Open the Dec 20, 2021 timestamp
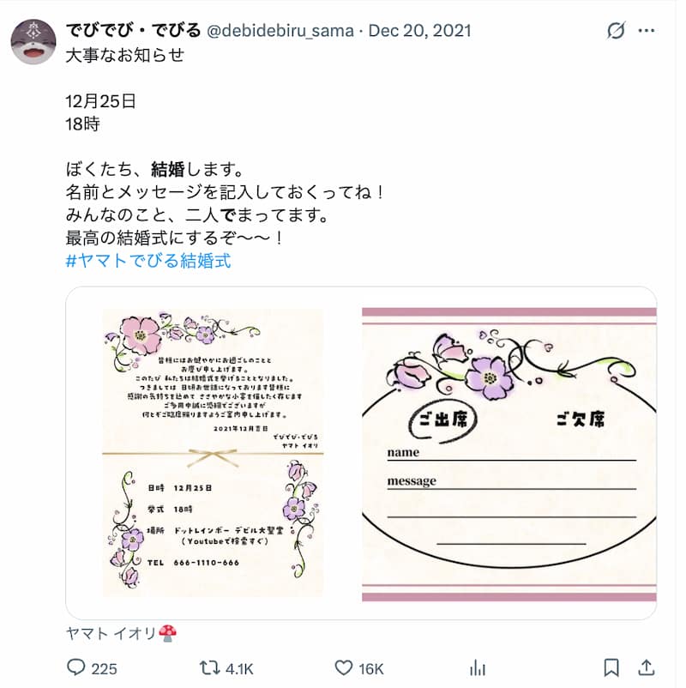 (420, 31)
